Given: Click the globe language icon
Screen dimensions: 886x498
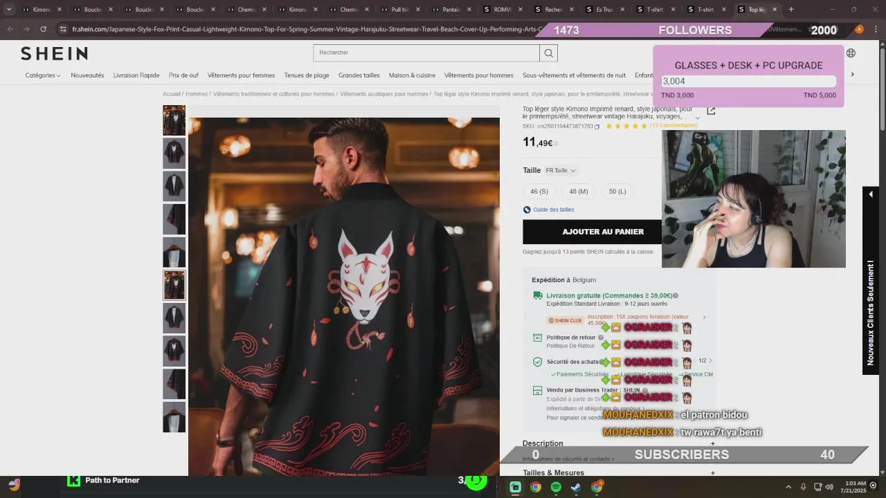Looking at the screenshot, I should point(851,53).
